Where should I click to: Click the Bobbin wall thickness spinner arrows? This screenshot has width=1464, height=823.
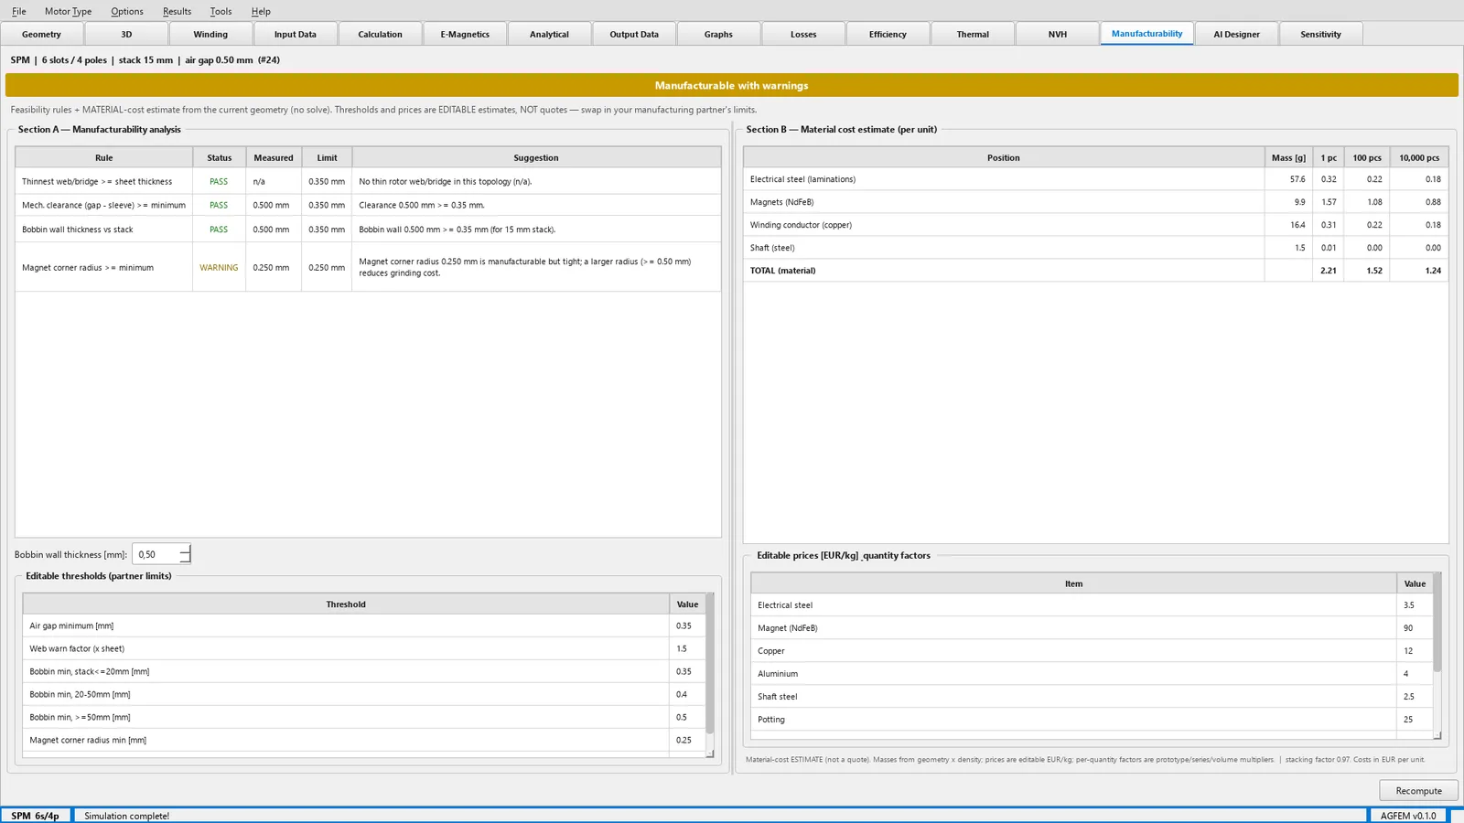pos(185,554)
